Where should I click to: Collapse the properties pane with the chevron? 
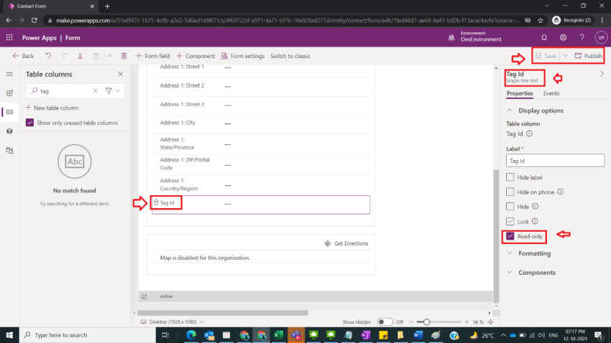click(x=602, y=74)
